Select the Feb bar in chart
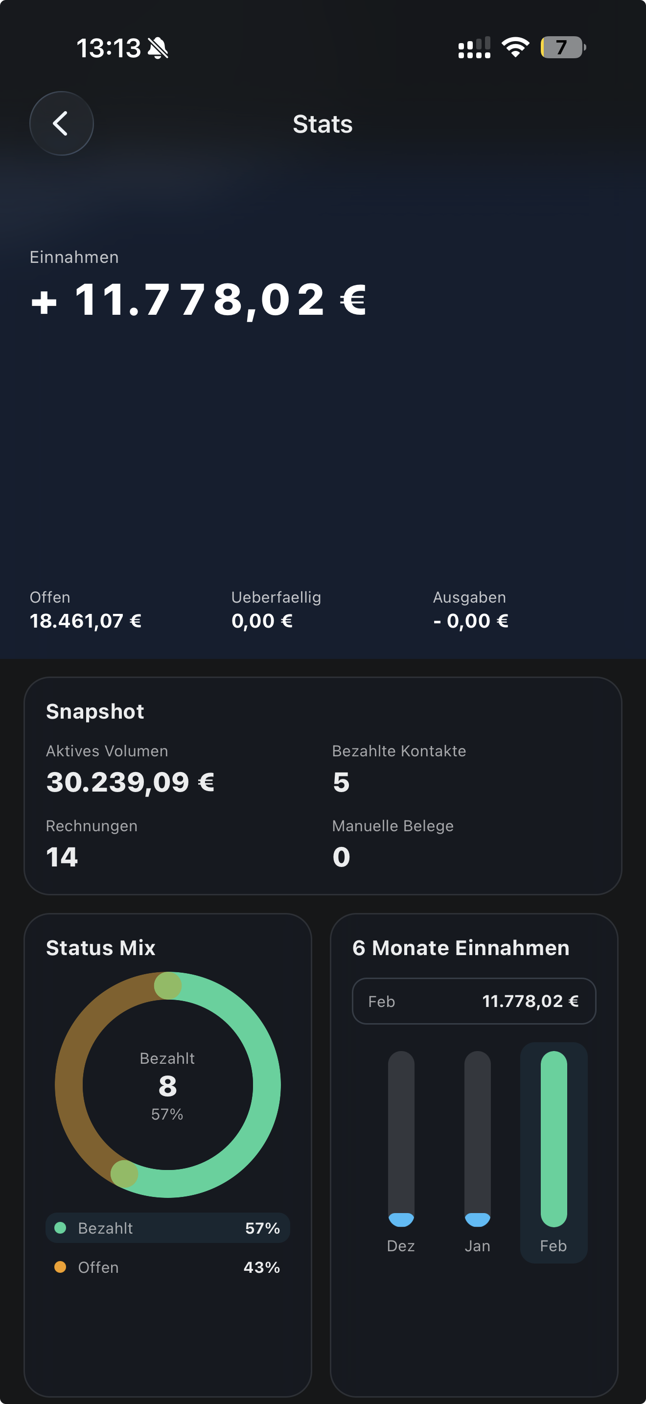This screenshot has width=646, height=1404. (554, 1139)
